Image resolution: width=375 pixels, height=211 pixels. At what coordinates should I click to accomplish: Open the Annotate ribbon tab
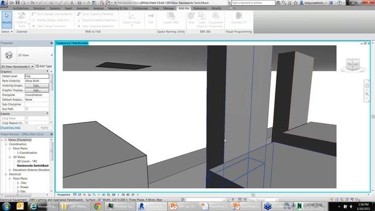pos(83,8)
